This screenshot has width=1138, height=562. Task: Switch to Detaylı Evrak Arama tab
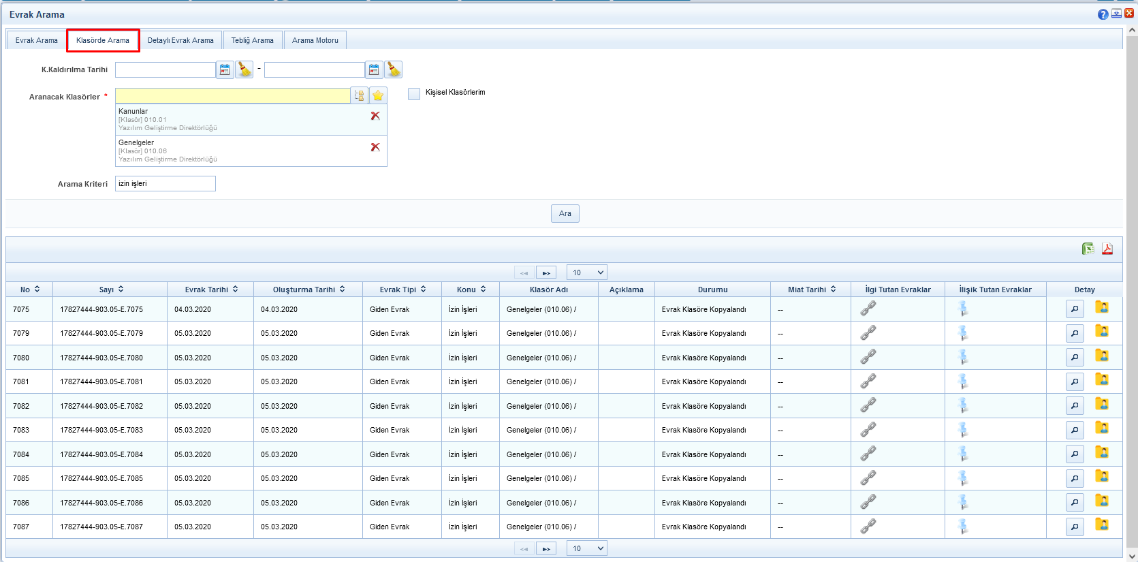[180, 40]
